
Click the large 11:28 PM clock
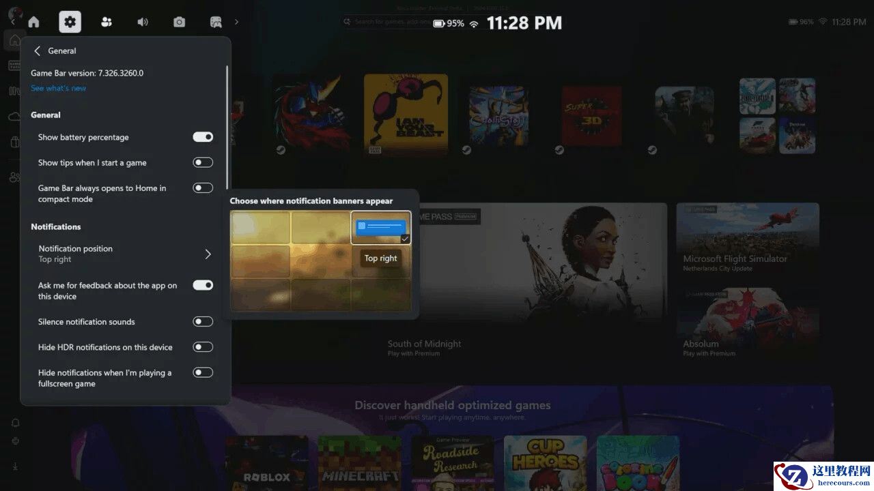pos(524,23)
